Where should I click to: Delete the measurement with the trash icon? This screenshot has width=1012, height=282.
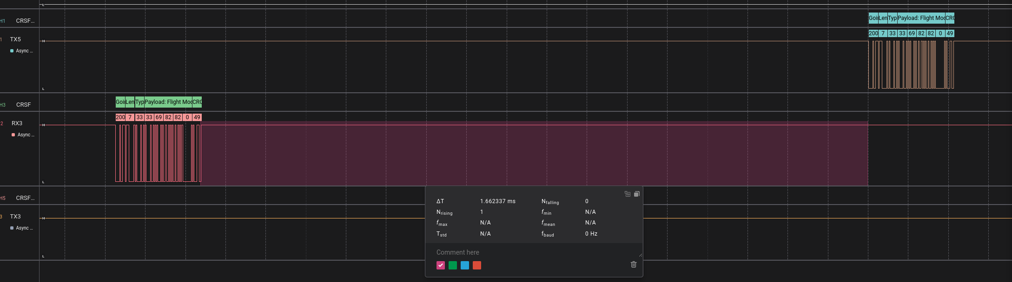pyautogui.click(x=633, y=264)
